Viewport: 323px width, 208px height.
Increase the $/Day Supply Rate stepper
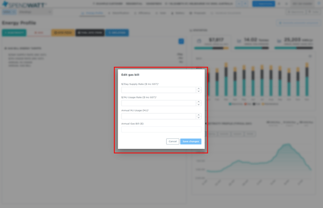pyautogui.click(x=198, y=88)
